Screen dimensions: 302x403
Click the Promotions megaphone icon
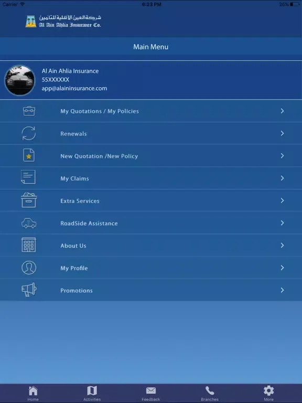(x=29, y=290)
